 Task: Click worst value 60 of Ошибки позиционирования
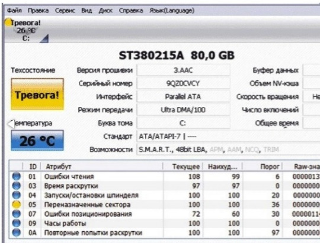coord(235,214)
